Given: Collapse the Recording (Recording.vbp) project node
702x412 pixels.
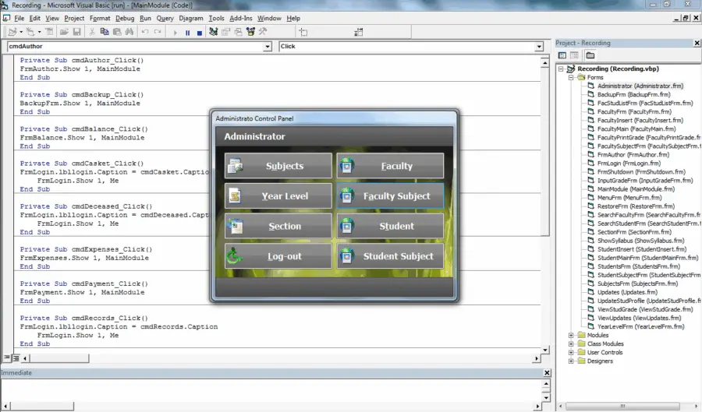Looking at the screenshot, I should [561, 69].
